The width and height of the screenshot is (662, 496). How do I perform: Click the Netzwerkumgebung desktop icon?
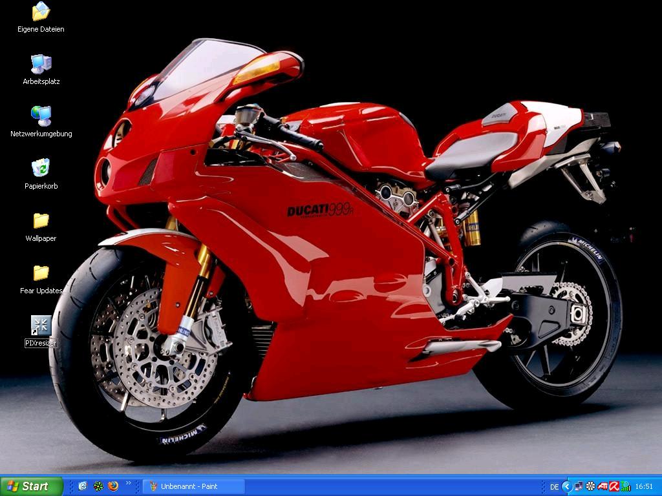(x=41, y=117)
